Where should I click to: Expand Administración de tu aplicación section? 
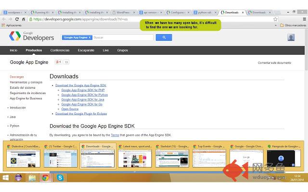(23, 137)
